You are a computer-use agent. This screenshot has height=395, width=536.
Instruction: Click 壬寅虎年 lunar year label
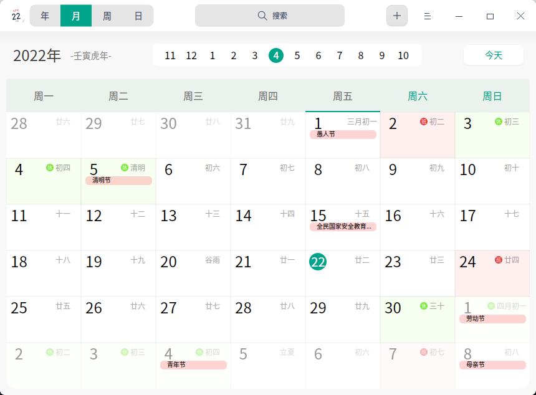[x=91, y=55]
